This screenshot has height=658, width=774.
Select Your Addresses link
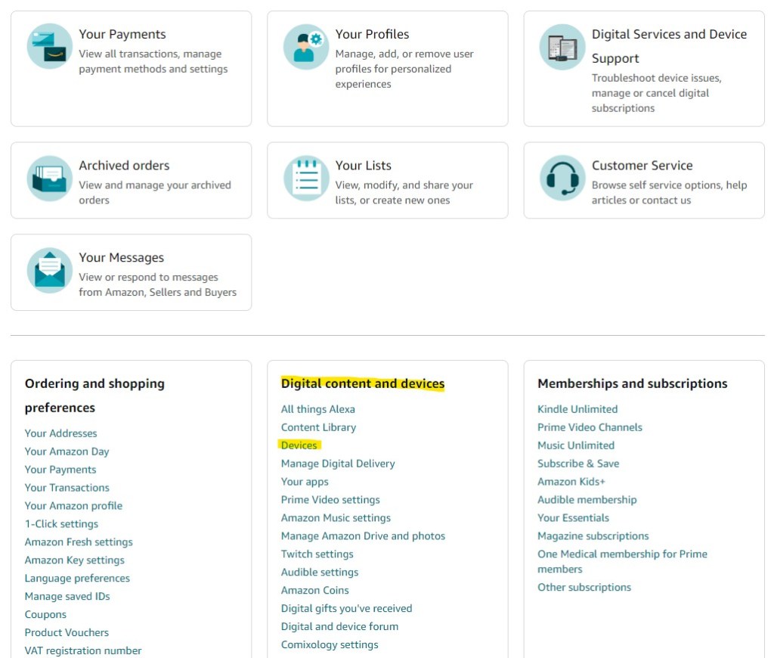[60, 433]
